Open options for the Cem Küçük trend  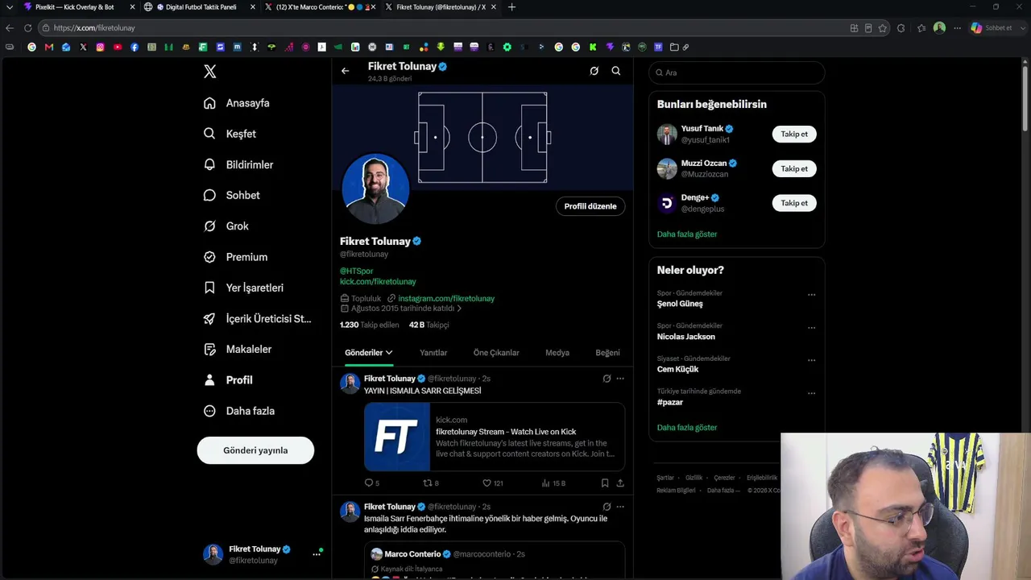click(811, 360)
